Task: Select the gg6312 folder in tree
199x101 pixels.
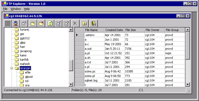Action: click(25, 38)
